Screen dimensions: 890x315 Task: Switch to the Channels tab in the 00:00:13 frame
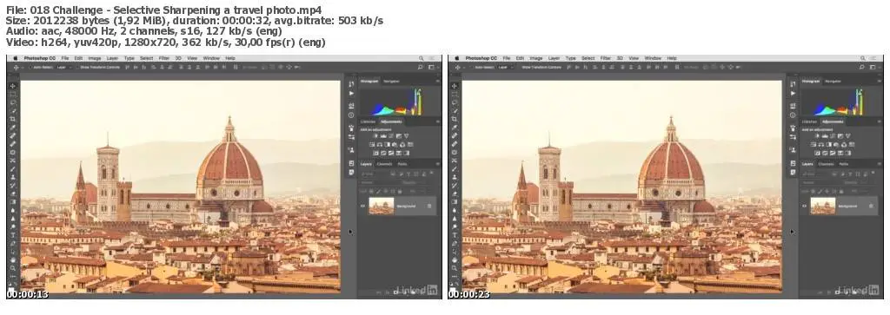384,164
